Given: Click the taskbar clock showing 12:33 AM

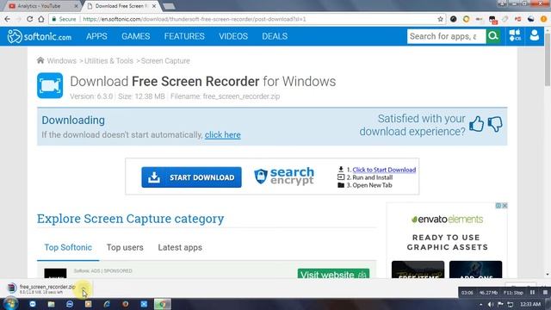Looking at the screenshot, I should click(x=530, y=304).
